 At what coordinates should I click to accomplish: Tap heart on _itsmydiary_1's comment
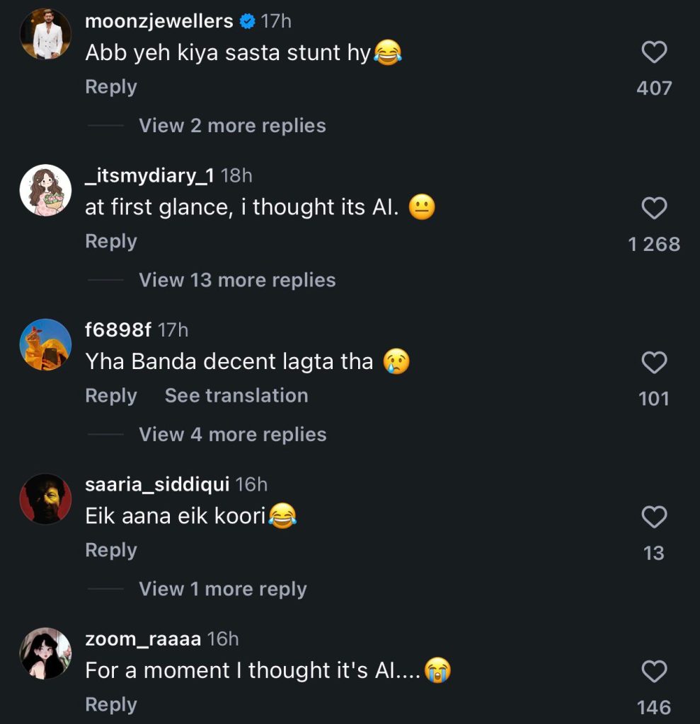654,208
